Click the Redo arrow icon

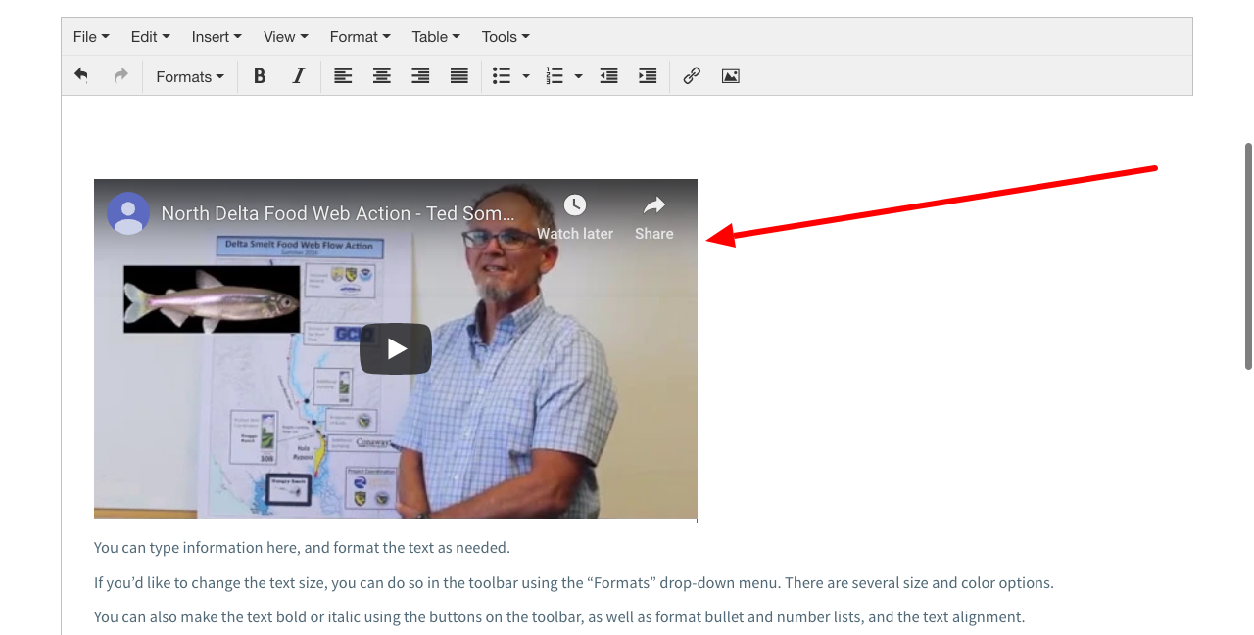121,75
